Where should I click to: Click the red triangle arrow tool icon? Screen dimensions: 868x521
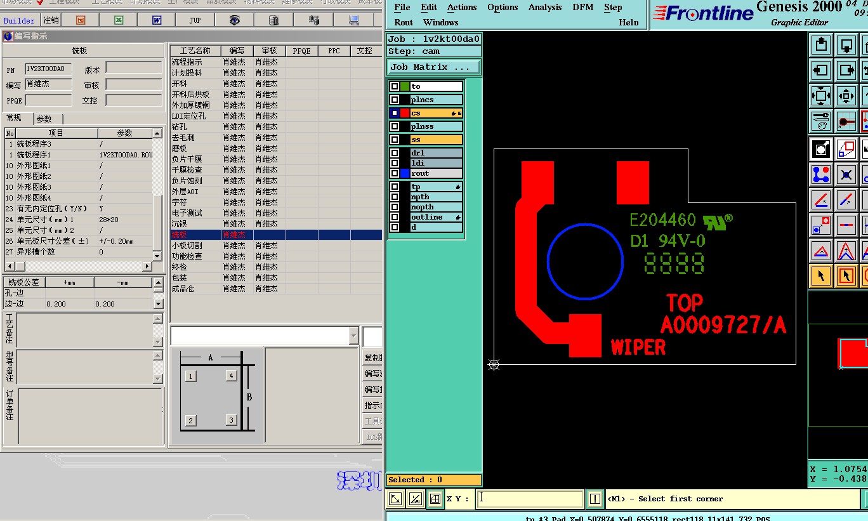pyautogui.click(x=821, y=251)
